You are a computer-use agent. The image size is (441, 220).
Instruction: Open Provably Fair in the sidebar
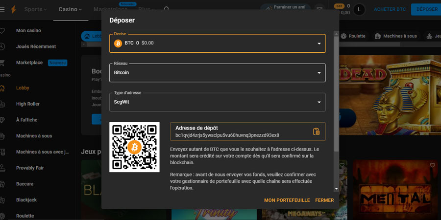(30, 168)
